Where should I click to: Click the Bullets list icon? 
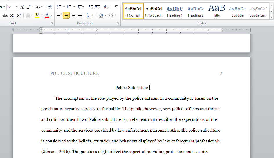click(x=60, y=7)
